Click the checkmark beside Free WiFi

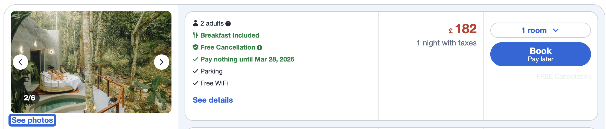[195, 83]
